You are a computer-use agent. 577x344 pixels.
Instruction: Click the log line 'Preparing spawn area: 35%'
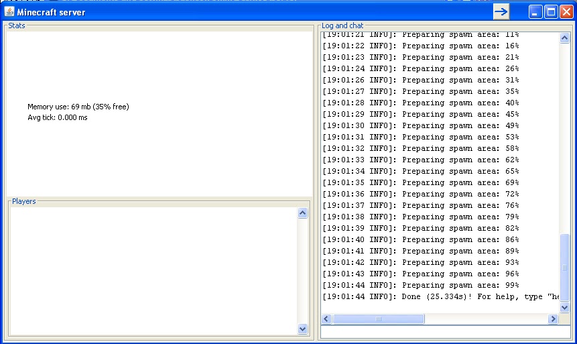point(421,91)
